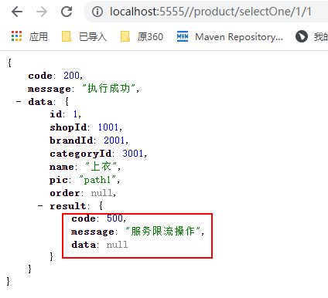This screenshot has height=298, width=328.
Task: Click the result key label
Action: click(68, 206)
